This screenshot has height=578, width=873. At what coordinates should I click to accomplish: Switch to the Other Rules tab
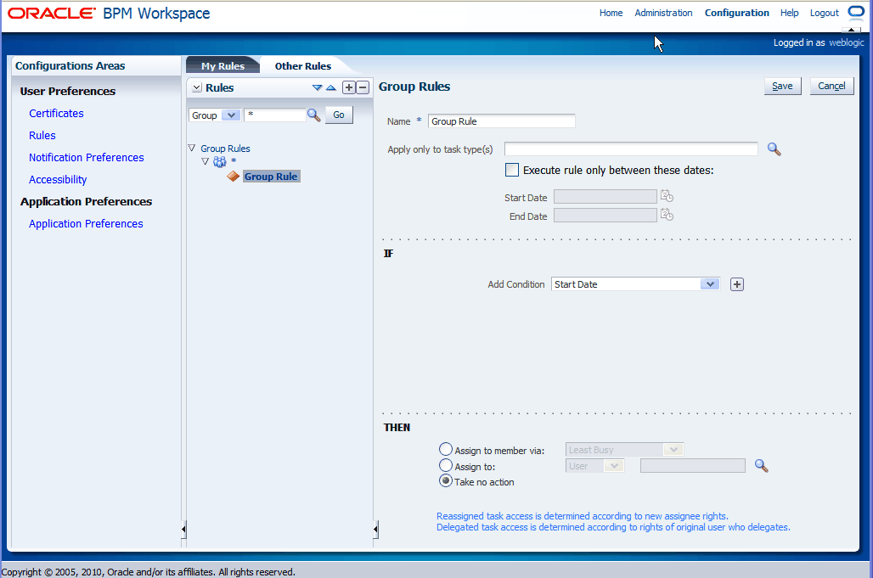(303, 65)
